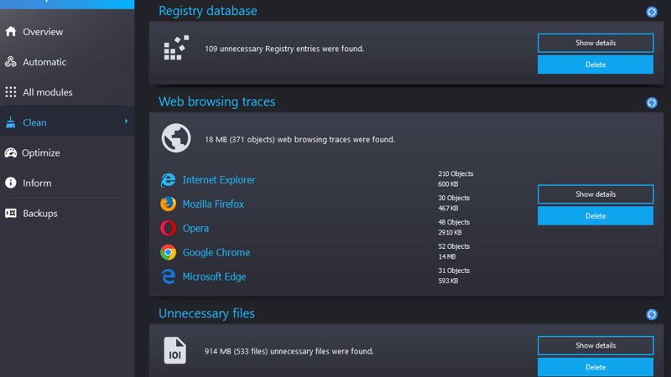The height and width of the screenshot is (377, 671).
Task: Click the Opera icon
Action: tap(169, 228)
